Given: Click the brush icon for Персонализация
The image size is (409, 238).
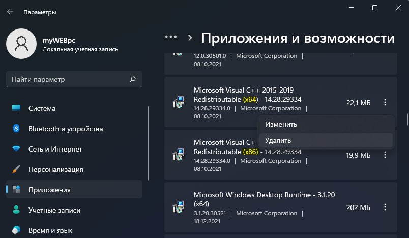Looking at the screenshot, I should [16, 169].
